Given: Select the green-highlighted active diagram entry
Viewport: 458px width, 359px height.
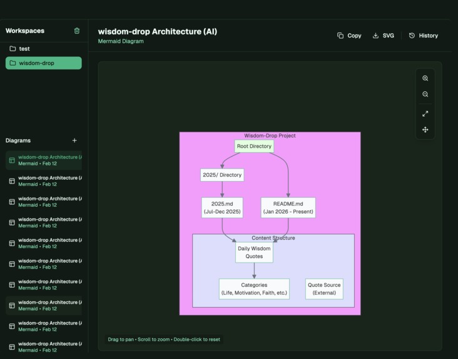Looking at the screenshot, I should pyautogui.click(x=44, y=160).
